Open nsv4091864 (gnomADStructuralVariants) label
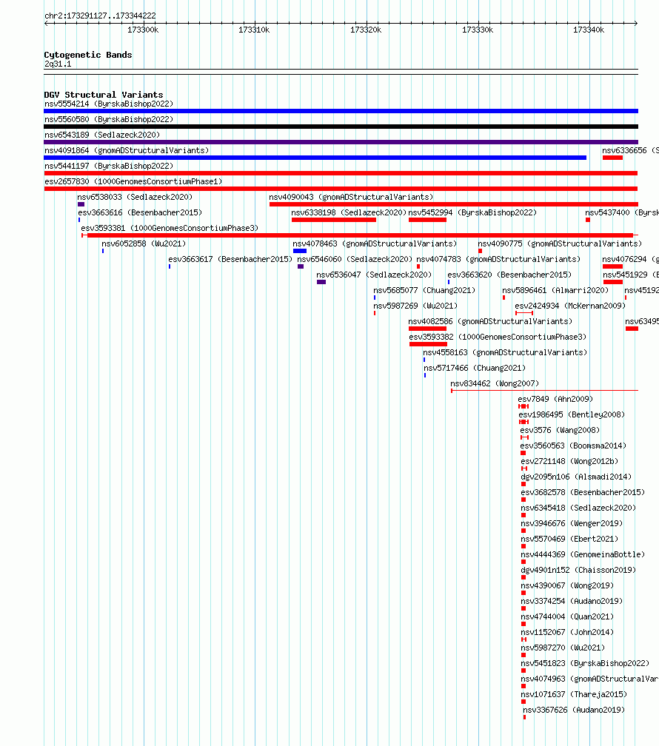The image size is (659, 746). click(x=127, y=150)
